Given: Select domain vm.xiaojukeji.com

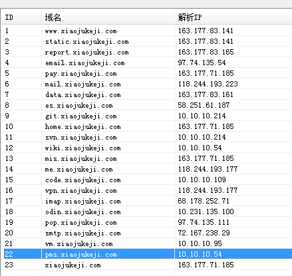Looking at the screenshot, I should pyautogui.click(x=78, y=243).
